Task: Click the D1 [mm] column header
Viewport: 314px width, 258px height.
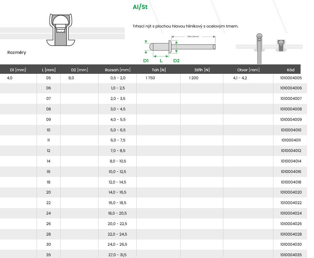Action: coord(18,70)
